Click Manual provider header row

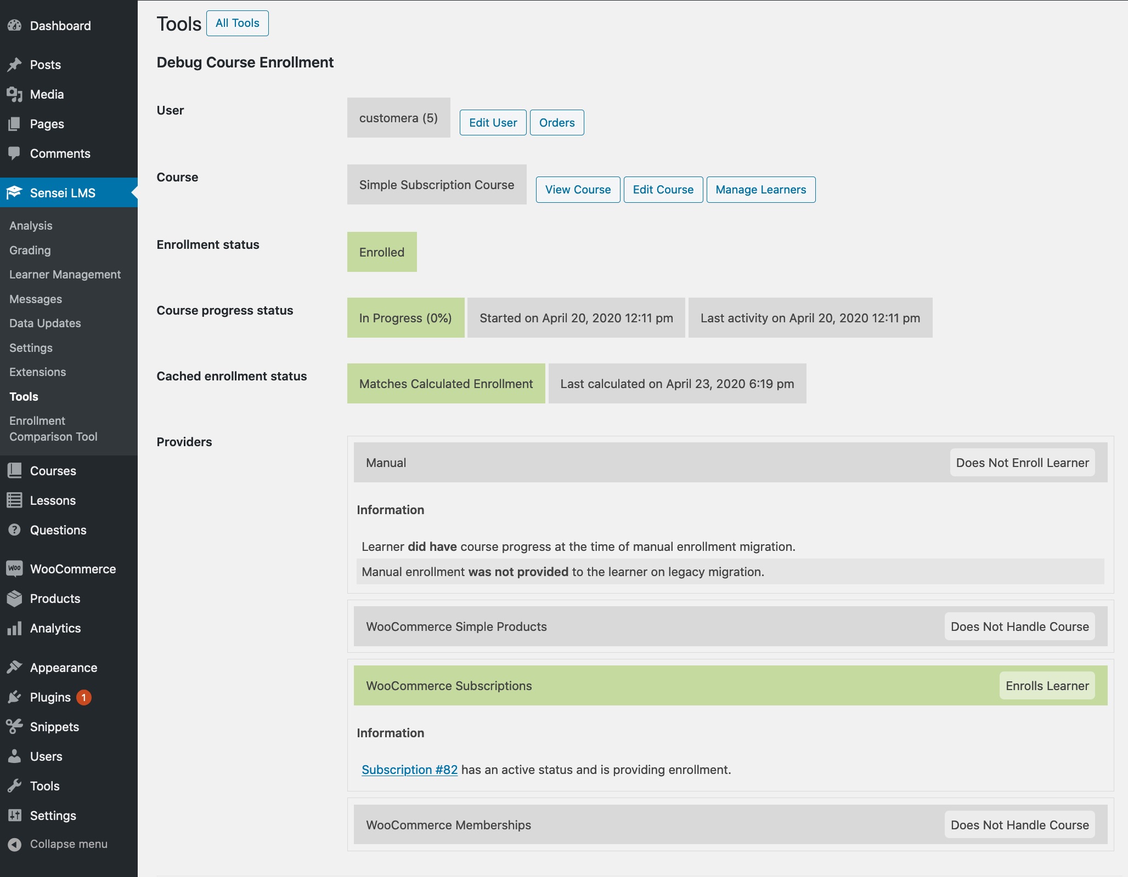click(730, 463)
